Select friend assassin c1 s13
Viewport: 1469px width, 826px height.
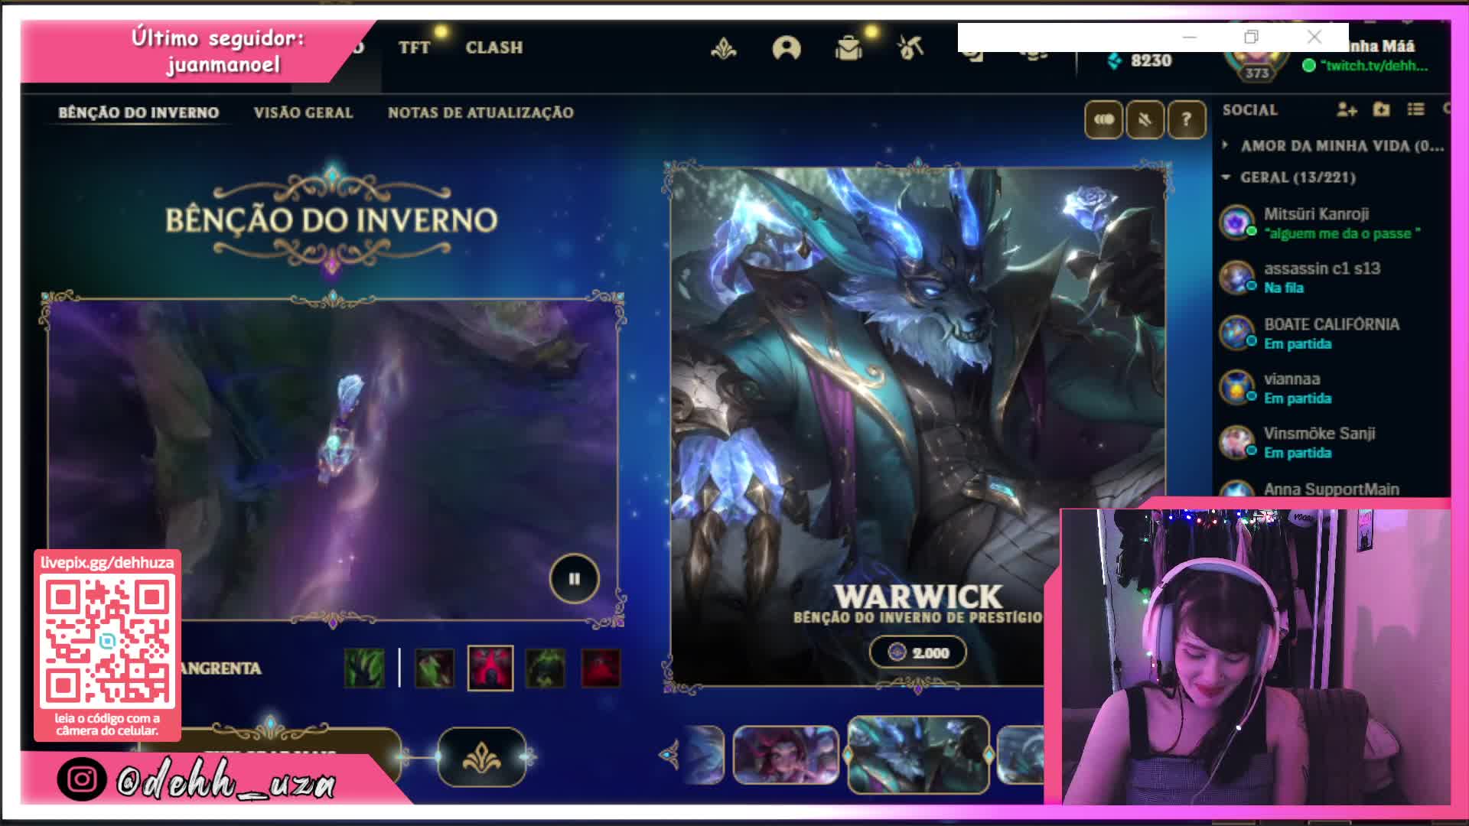(x=1331, y=277)
